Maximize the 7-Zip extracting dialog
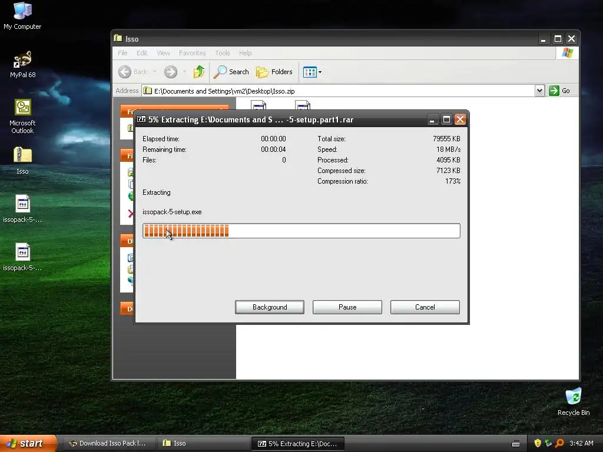Image resolution: width=603 pixels, height=452 pixels. [446, 119]
